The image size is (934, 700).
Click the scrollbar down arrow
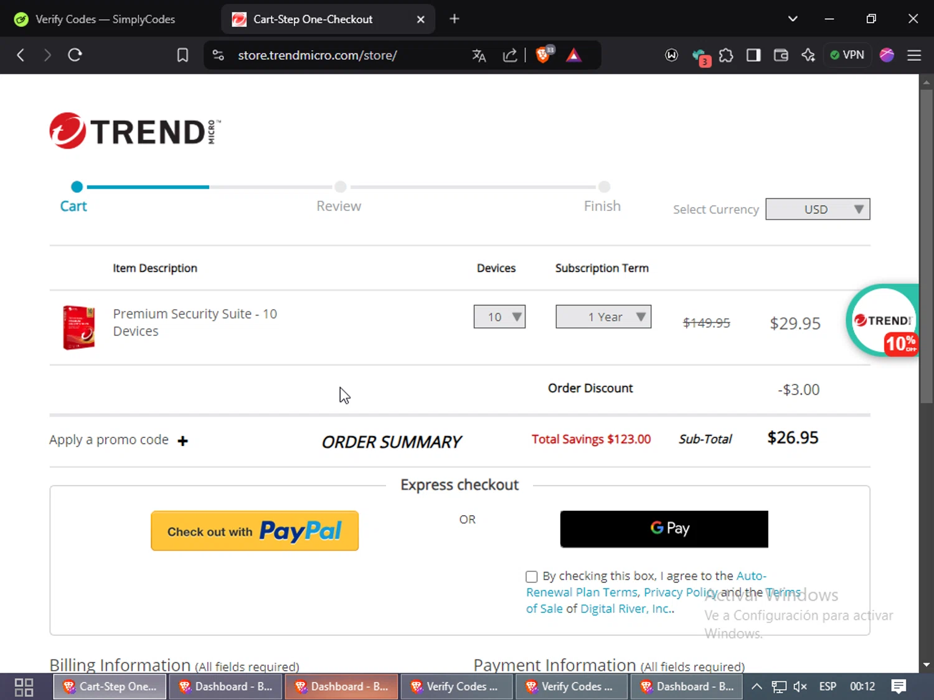click(x=927, y=665)
